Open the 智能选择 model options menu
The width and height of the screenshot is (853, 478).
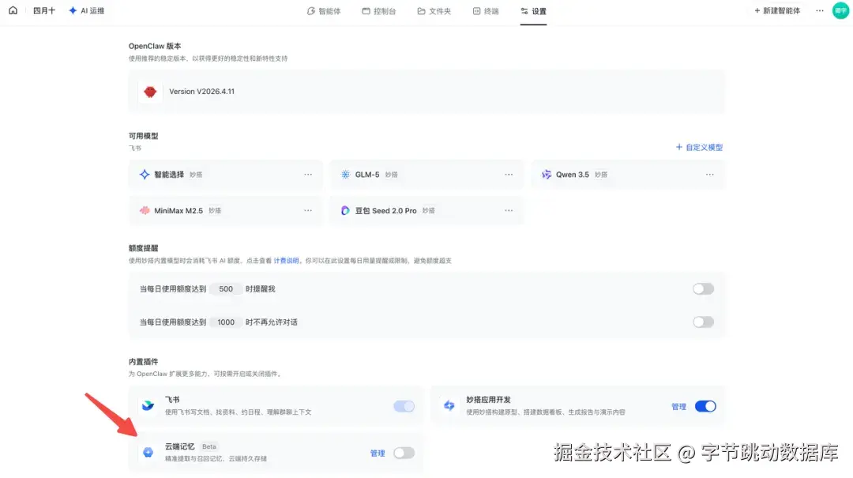(308, 175)
